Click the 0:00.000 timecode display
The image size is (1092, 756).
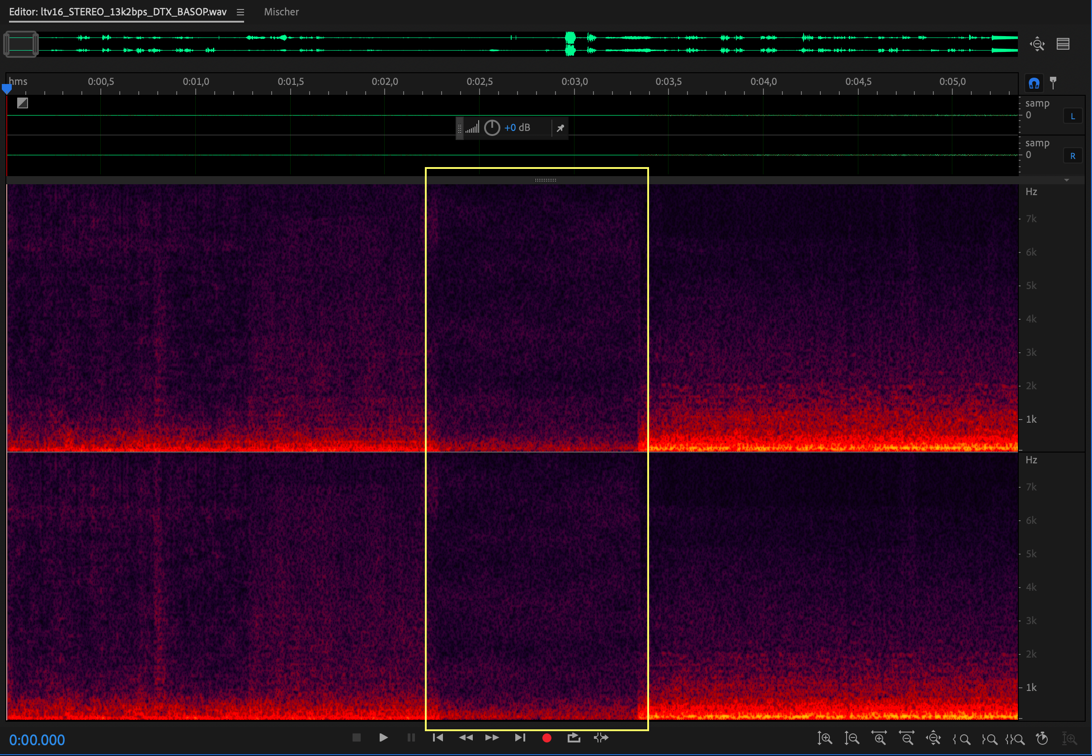click(x=37, y=740)
